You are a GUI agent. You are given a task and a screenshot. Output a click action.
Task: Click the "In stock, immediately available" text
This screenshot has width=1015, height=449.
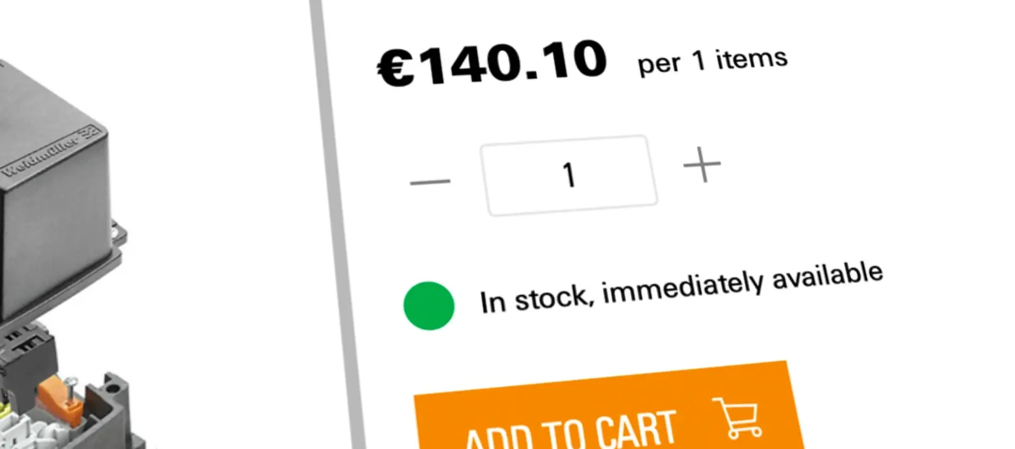681,288
